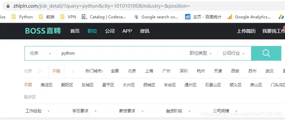The width and height of the screenshot is (285, 120).
Task: Filter by 东城区 district
Action: click(88, 85)
